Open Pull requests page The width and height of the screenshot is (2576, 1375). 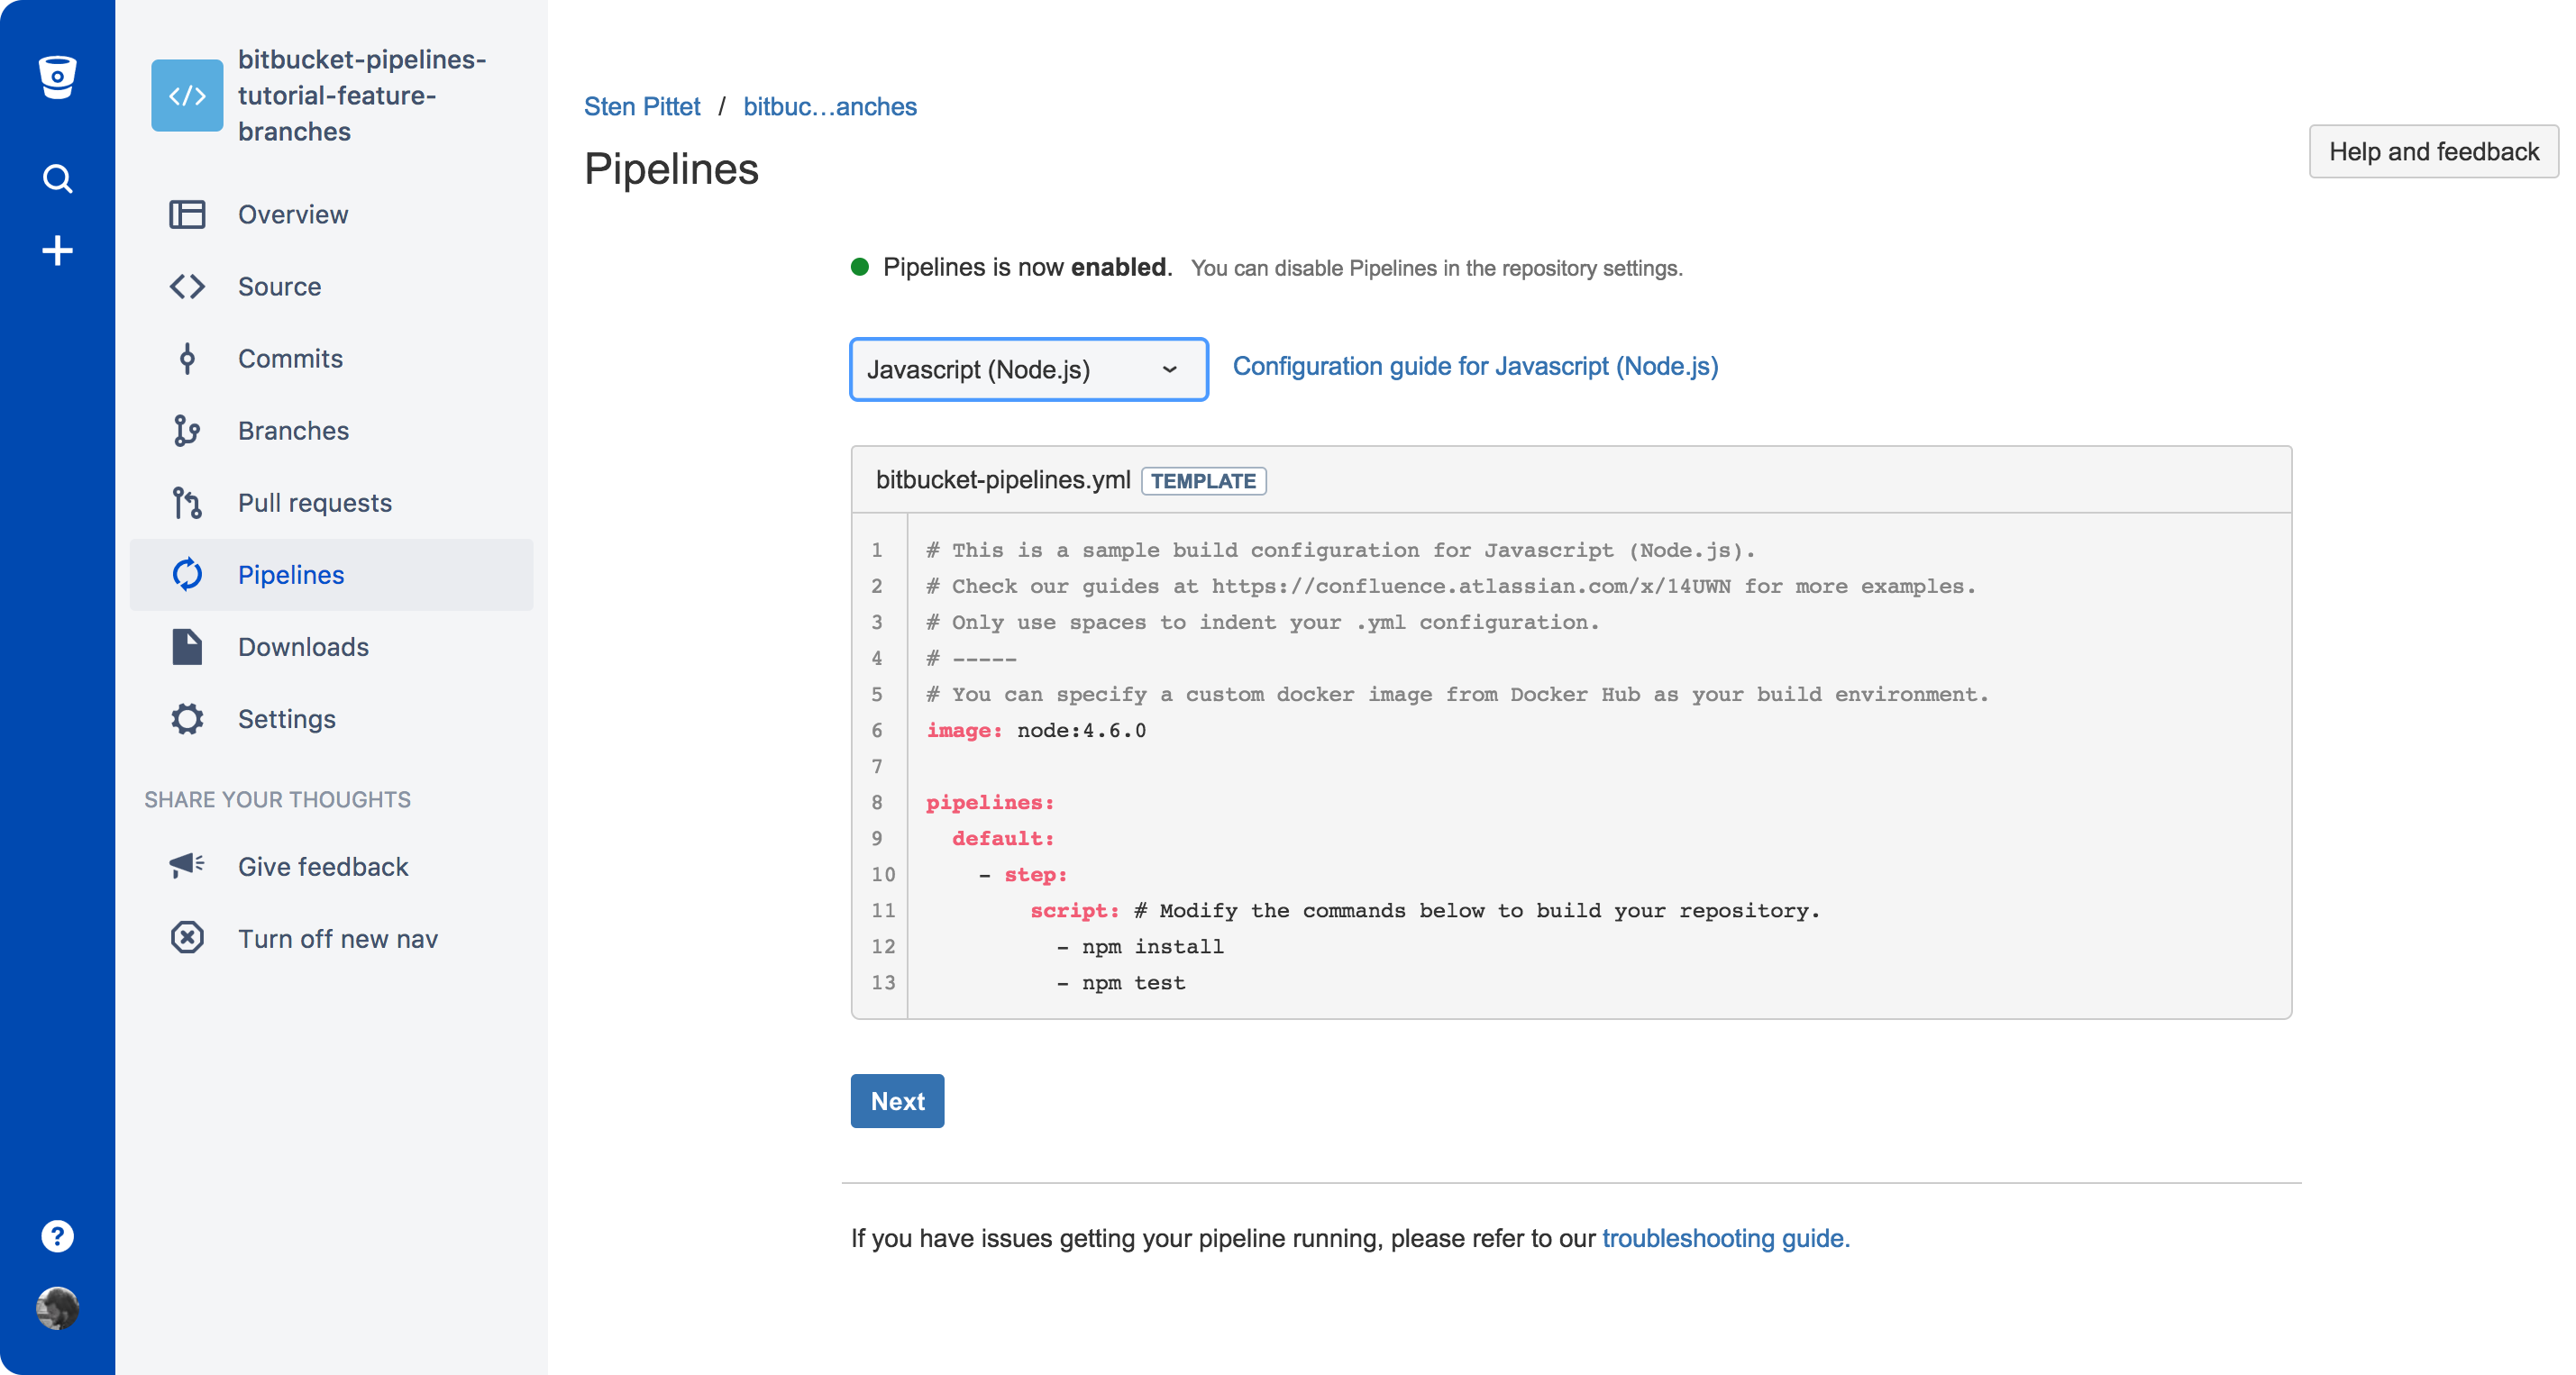314,502
